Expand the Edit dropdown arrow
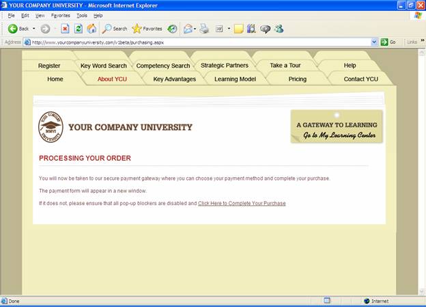 (229, 29)
